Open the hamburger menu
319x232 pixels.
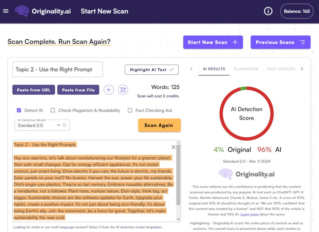[6, 11]
